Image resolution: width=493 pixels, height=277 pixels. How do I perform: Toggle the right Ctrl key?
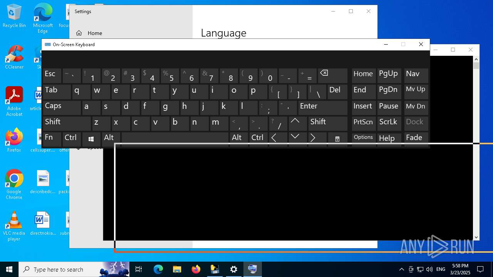pos(258,139)
